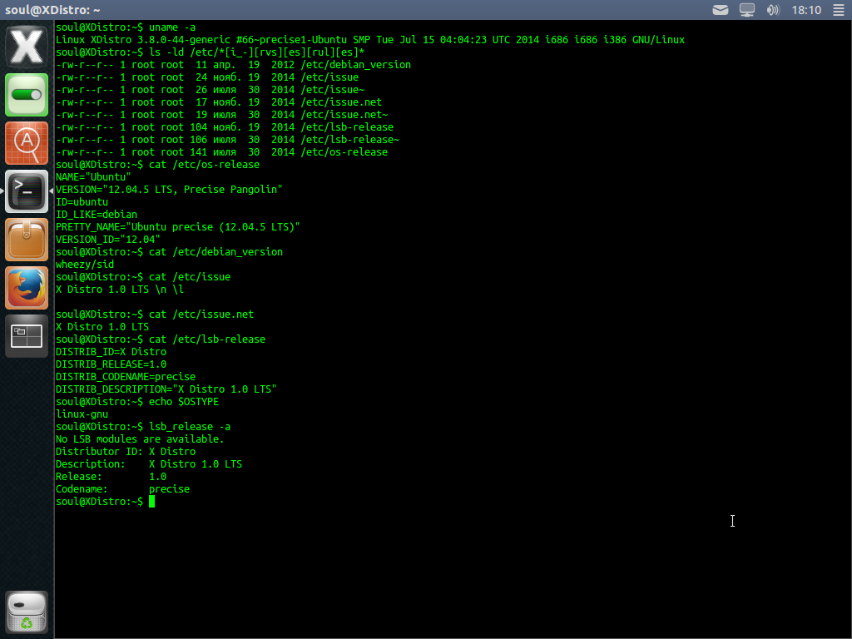Select the Terminal launcher icon

point(26,191)
